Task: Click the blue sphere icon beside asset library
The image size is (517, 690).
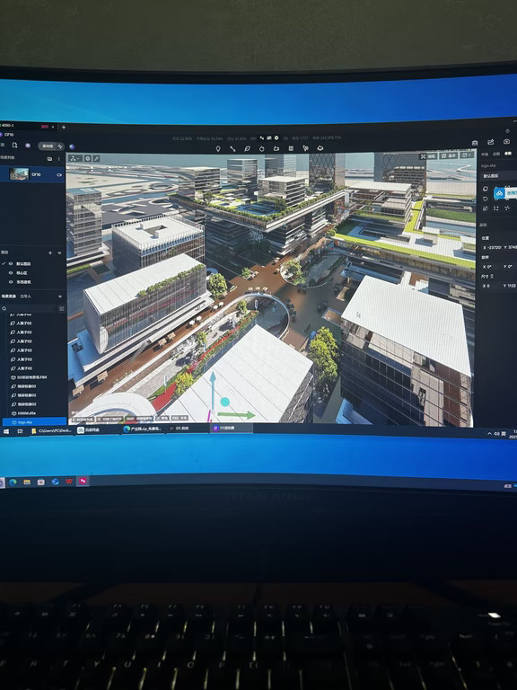Action: point(72,146)
